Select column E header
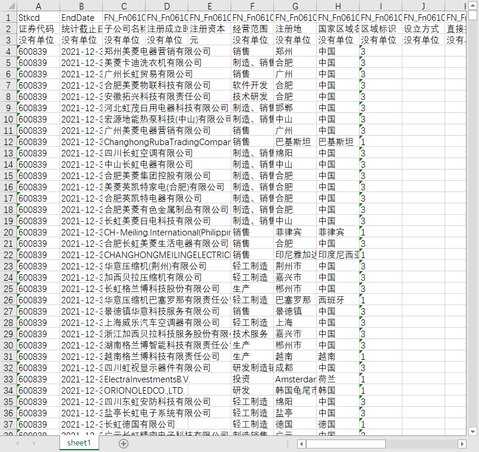 [x=210, y=6]
